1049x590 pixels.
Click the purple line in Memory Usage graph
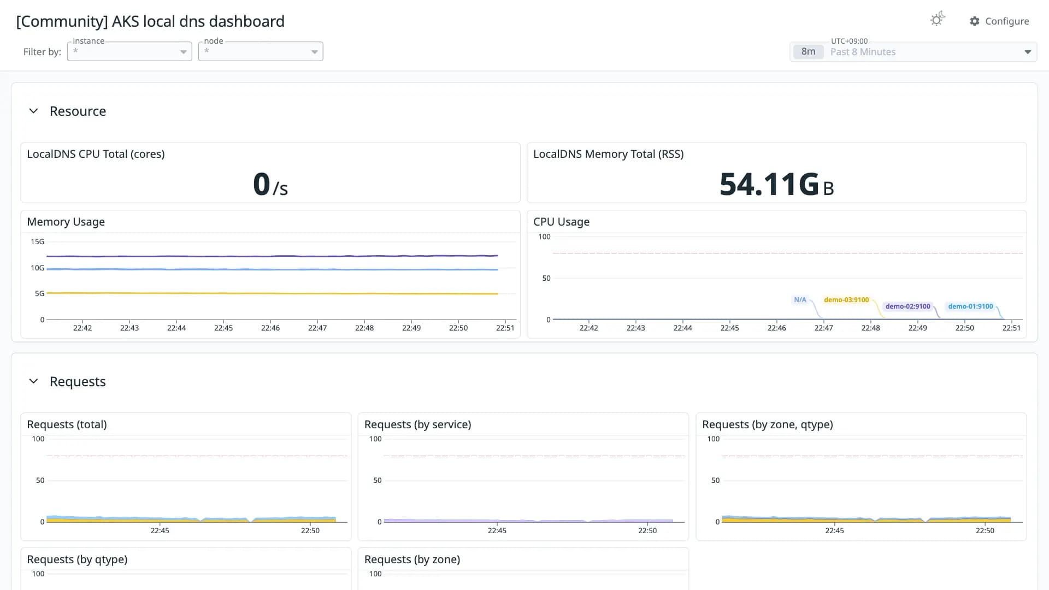(x=272, y=256)
